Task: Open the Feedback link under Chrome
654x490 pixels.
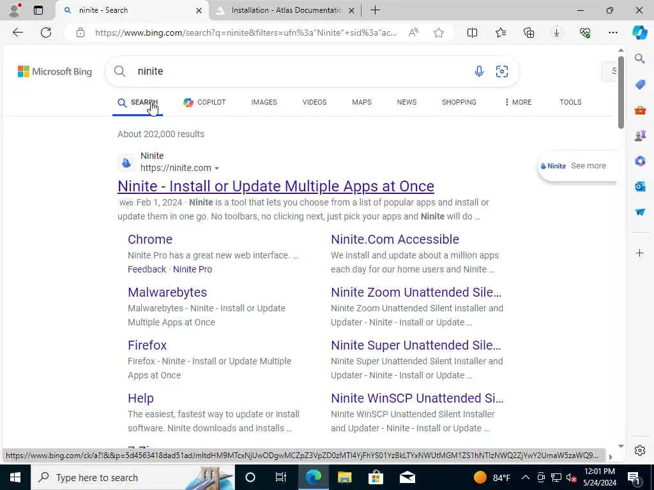Action: click(x=147, y=269)
